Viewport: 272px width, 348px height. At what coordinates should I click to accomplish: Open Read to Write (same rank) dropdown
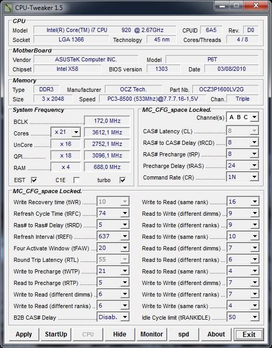(x=255, y=236)
